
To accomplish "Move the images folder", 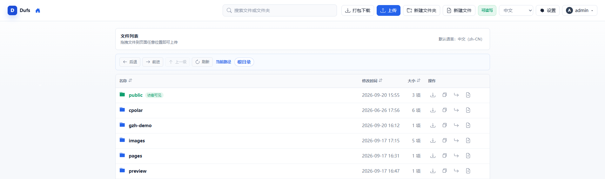I will click(456, 140).
